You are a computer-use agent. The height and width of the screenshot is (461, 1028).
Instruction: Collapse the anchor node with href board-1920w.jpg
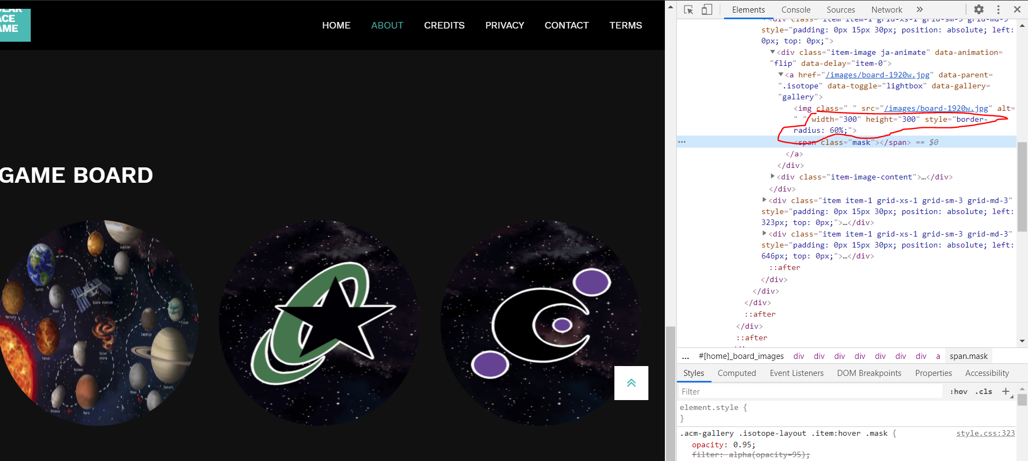781,75
